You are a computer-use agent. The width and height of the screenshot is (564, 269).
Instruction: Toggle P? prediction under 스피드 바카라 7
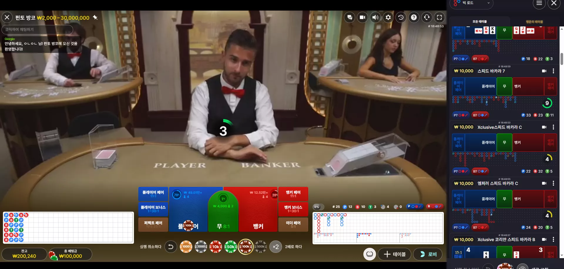coord(461,115)
